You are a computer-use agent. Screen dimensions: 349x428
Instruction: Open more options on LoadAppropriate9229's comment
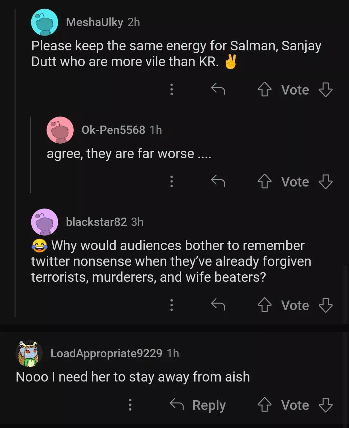(x=130, y=405)
